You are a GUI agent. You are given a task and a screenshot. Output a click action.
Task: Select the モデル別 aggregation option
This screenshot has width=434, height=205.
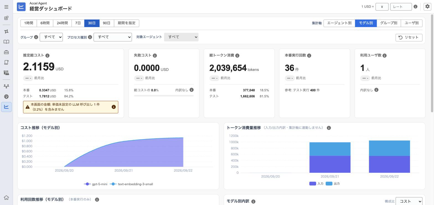coord(366,23)
